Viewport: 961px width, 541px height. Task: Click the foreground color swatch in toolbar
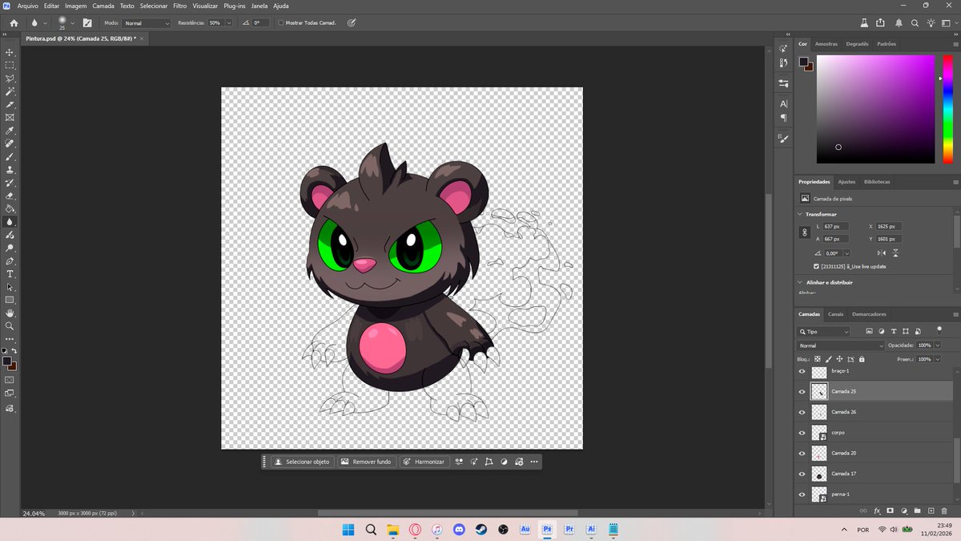pyautogui.click(x=6, y=361)
